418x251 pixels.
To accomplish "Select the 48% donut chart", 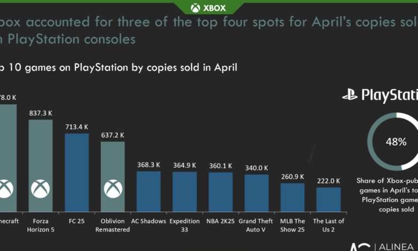I will click(x=394, y=142).
